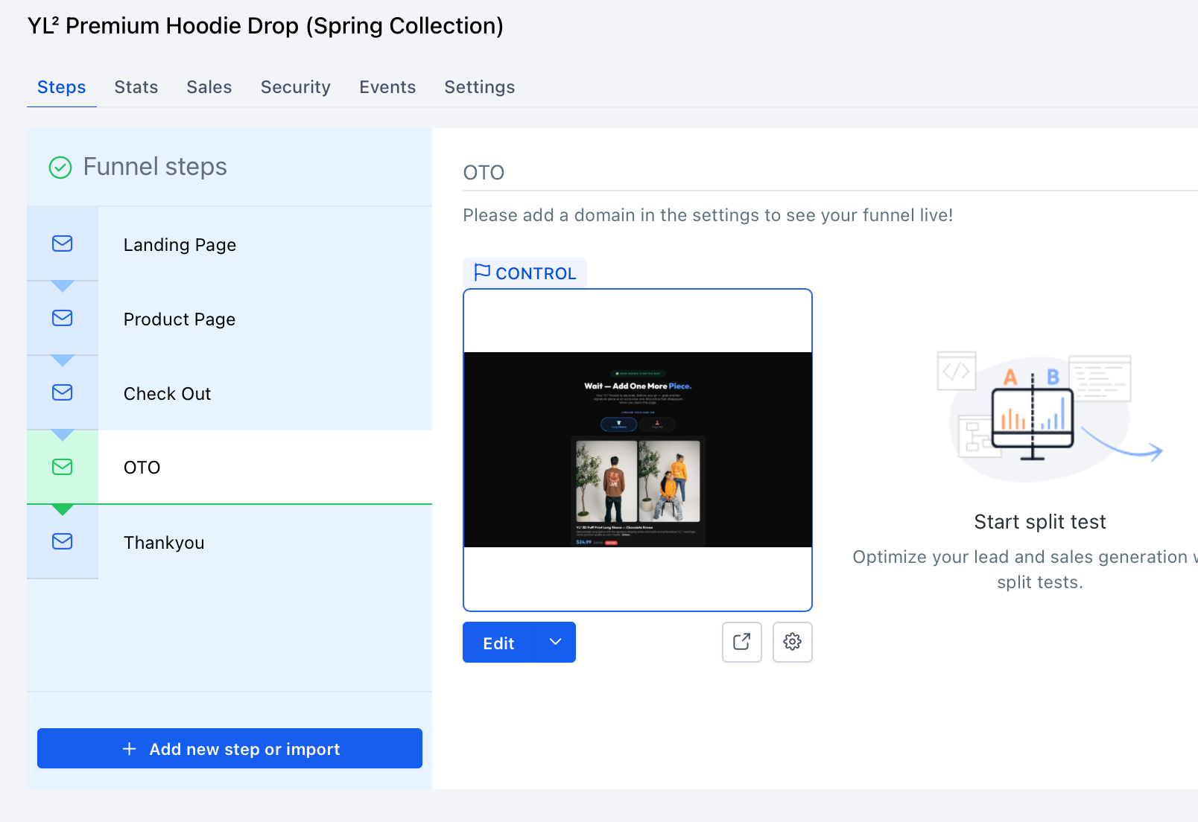Click the CONTROL flag icon
Viewport: 1198px width, 822px height.
[x=482, y=273]
